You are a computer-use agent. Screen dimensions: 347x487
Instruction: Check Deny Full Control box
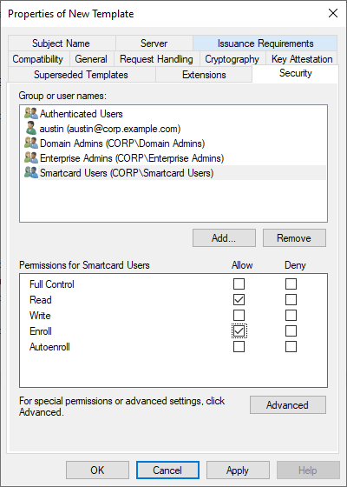[x=291, y=284]
